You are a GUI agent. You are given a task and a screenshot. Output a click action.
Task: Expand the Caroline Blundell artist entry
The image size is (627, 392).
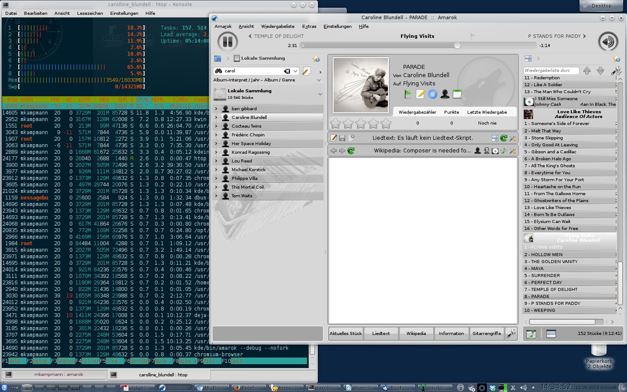coord(216,118)
